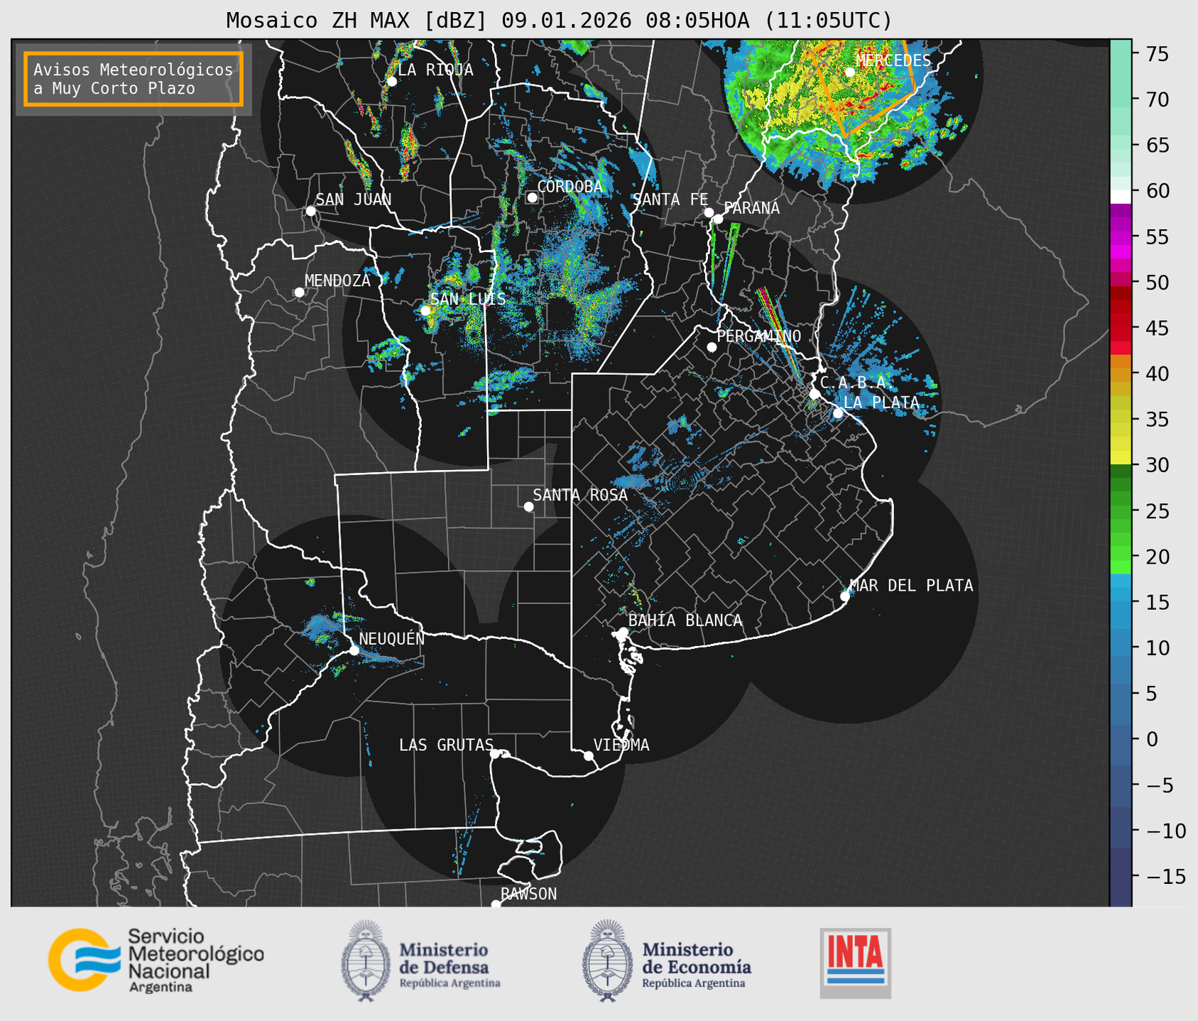
Task: Click the Avisos Meteorológicos a Muy Corto Plazo box
Action: [134, 79]
